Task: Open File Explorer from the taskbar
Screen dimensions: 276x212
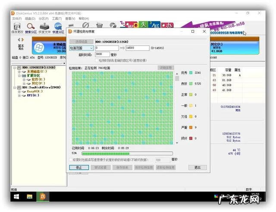Action: point(30,196)
